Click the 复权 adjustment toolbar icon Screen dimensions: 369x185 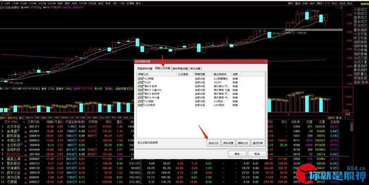291,3
